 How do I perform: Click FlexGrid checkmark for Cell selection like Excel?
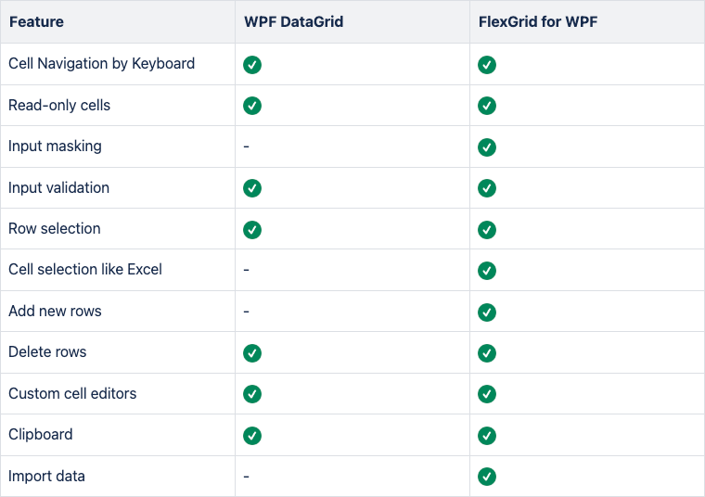pos(487,271)
